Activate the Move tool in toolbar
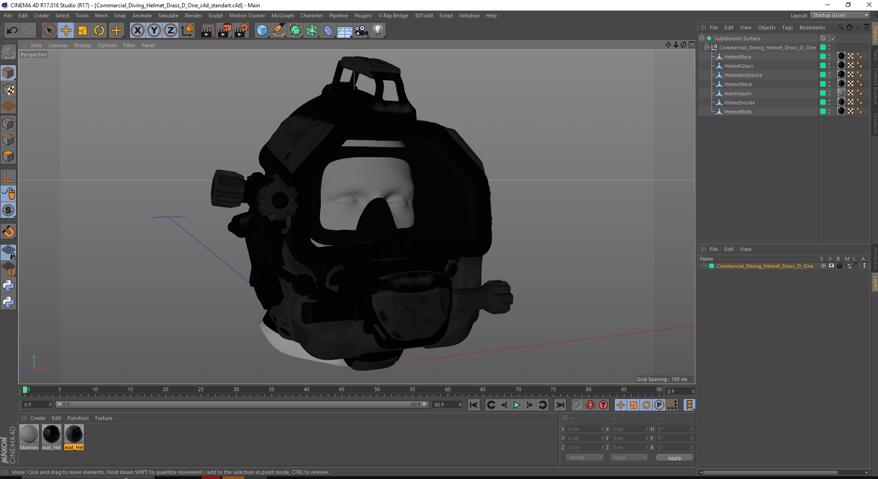 pyautogui.click(x=66, y=31)
